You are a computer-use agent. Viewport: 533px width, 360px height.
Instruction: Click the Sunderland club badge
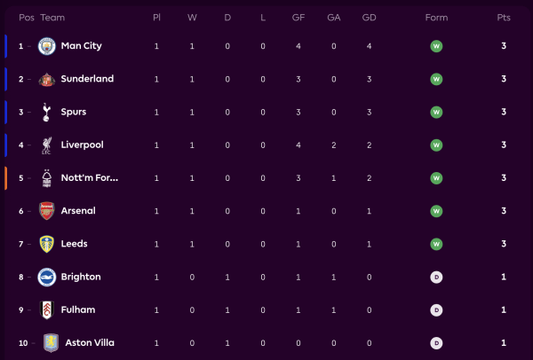[46, 79]
